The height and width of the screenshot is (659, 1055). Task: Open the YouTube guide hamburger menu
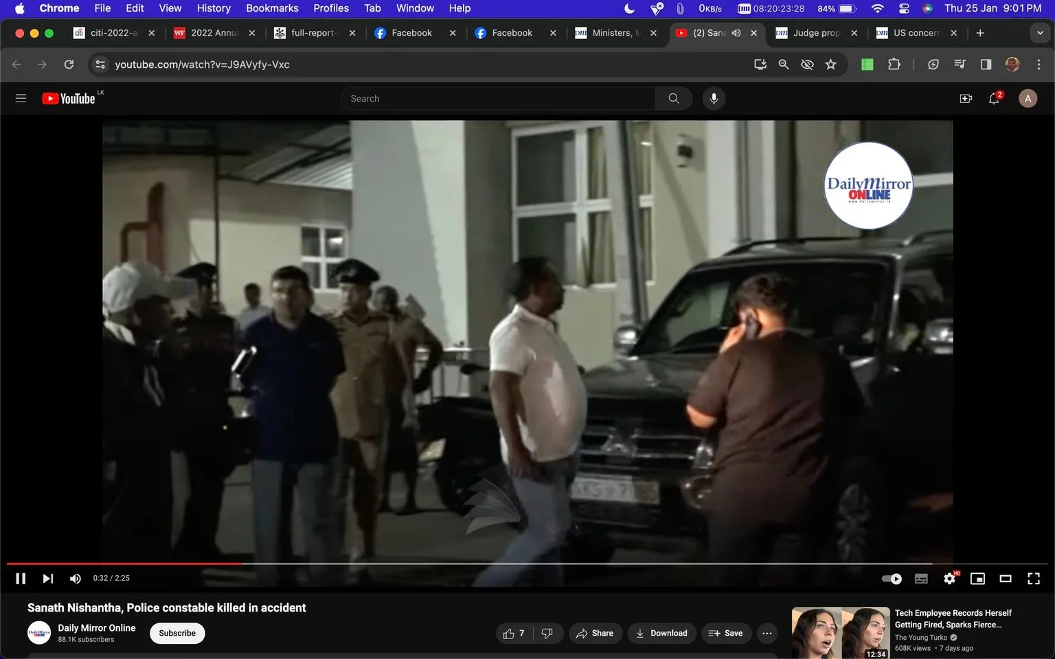pos(21,98)
